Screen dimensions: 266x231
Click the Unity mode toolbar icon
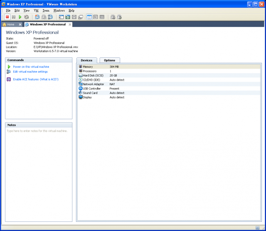pyautogui.click(x=81, y=17)
